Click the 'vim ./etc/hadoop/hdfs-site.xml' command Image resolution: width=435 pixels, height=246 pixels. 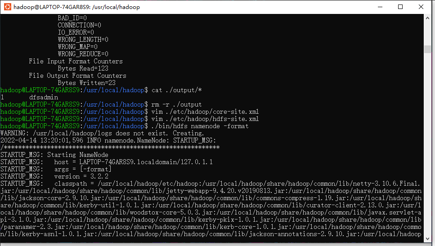tap(205, 119)
